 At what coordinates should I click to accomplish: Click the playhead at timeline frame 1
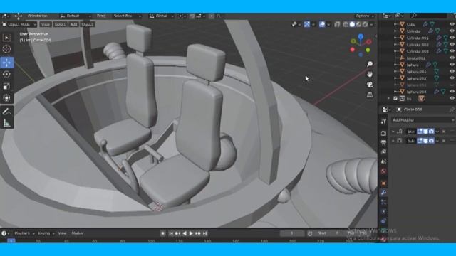11,240
